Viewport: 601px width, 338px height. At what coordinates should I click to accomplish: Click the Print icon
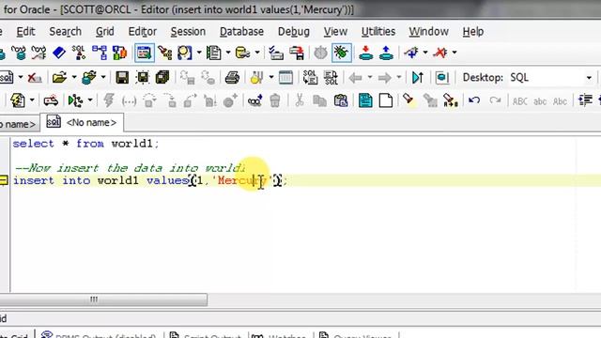click(232, 78)
